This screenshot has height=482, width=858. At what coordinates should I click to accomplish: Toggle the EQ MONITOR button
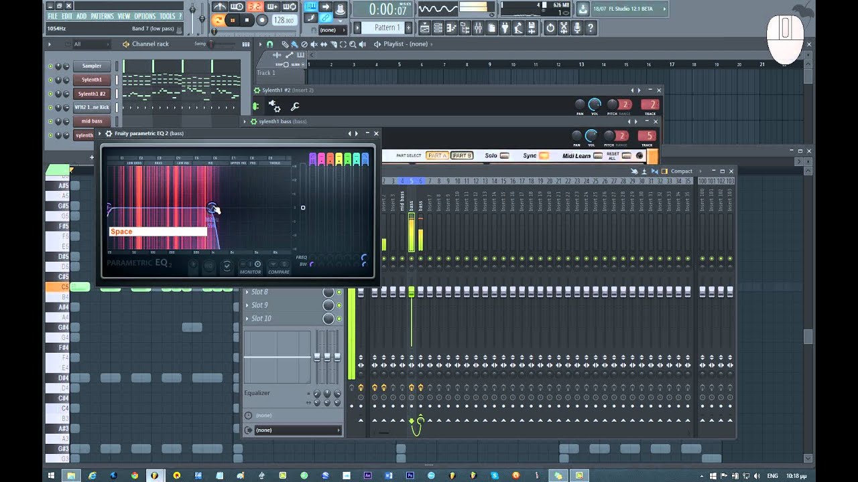click(x=250, y=268)
